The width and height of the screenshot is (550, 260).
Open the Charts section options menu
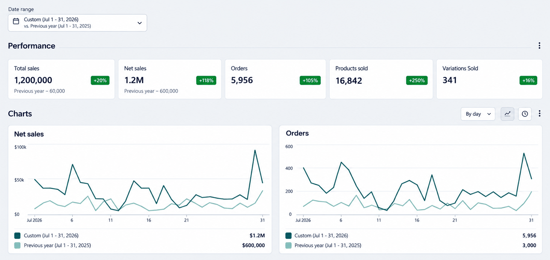539,113
